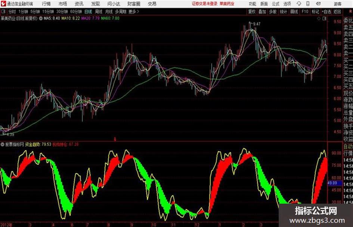The width and height of the screenshot is (353, 227).
Task: Click the MA10: 8.22 indicator value
Action: point(71,18)
